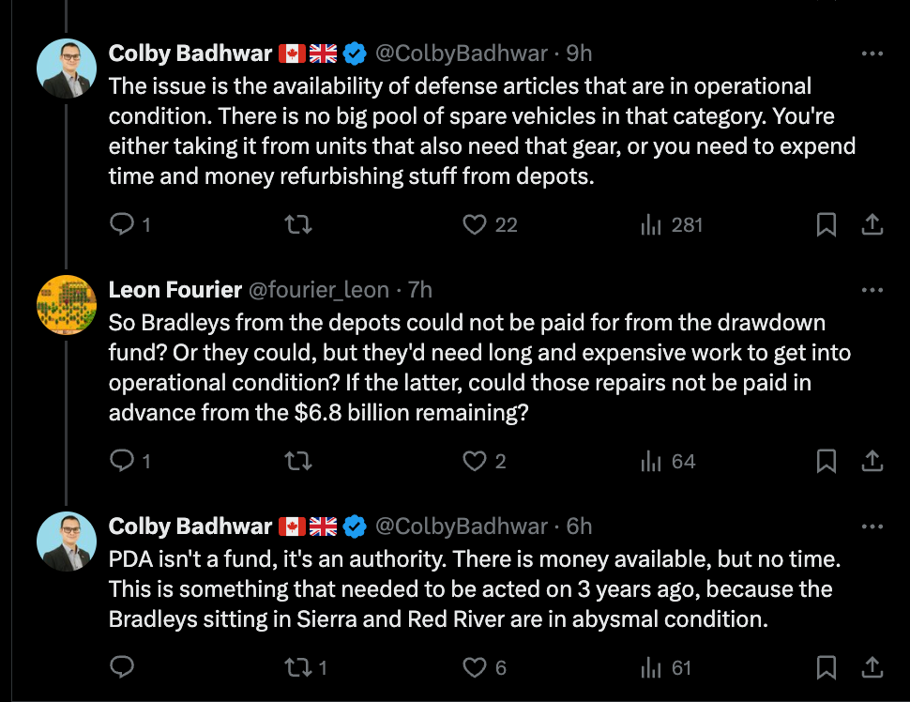This screenshot has height=702, width=910.
Task: Open the 7h timestamp on Leon's tweet
Action: [x=418, y=290]
